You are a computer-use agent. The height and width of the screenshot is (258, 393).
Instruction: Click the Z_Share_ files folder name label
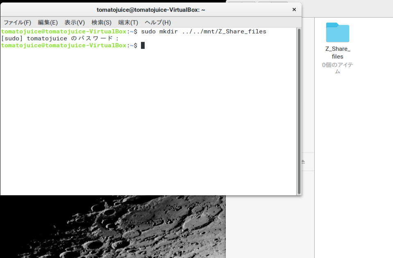(337, 53)
